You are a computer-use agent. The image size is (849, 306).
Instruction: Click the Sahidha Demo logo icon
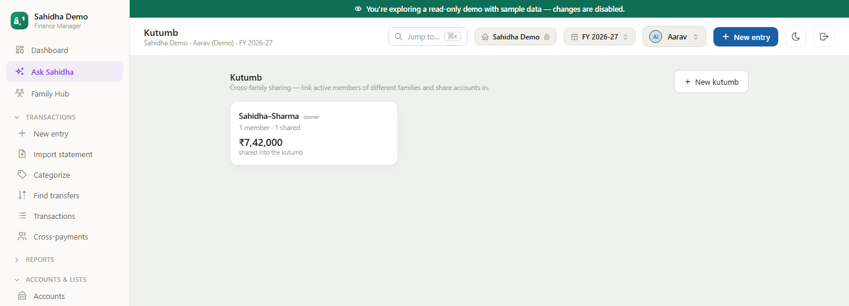[19, 21]
